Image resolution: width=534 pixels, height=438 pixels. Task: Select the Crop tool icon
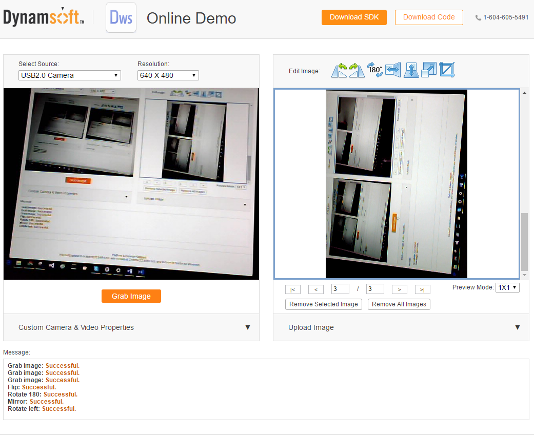pos(447,70)
